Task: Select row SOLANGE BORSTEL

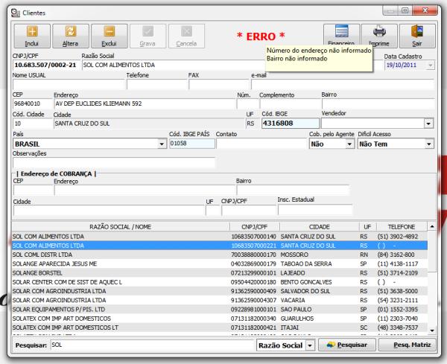Action: pyautogui.click(x=219, y=273)
